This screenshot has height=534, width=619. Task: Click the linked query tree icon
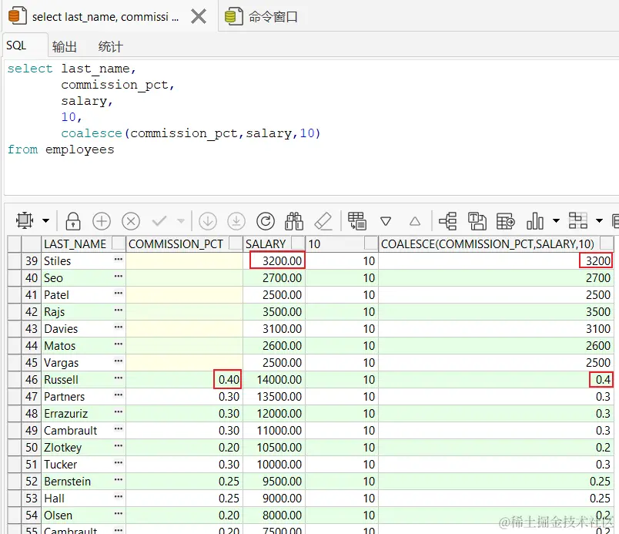pos(447,221)
